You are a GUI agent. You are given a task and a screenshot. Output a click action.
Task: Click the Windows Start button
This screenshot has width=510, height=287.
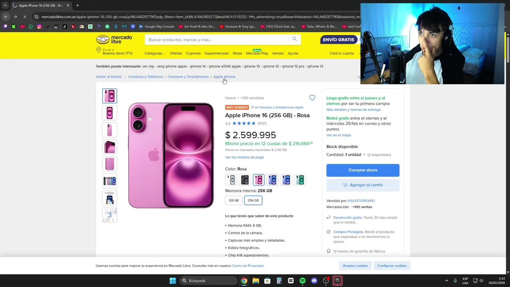[x=173, y=281]
